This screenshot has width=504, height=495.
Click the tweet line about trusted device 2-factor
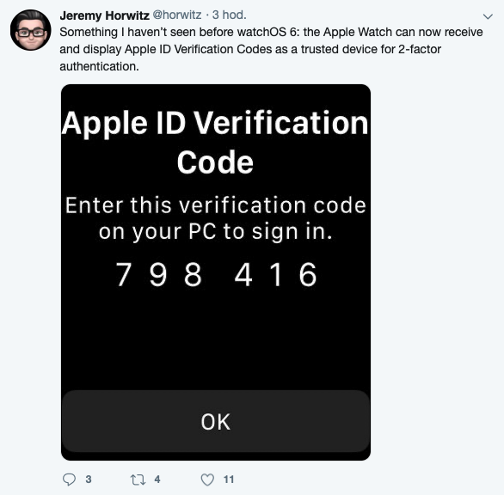pos(250,49)
